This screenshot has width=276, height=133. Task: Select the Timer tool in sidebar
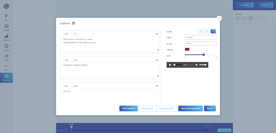[6, 57]
